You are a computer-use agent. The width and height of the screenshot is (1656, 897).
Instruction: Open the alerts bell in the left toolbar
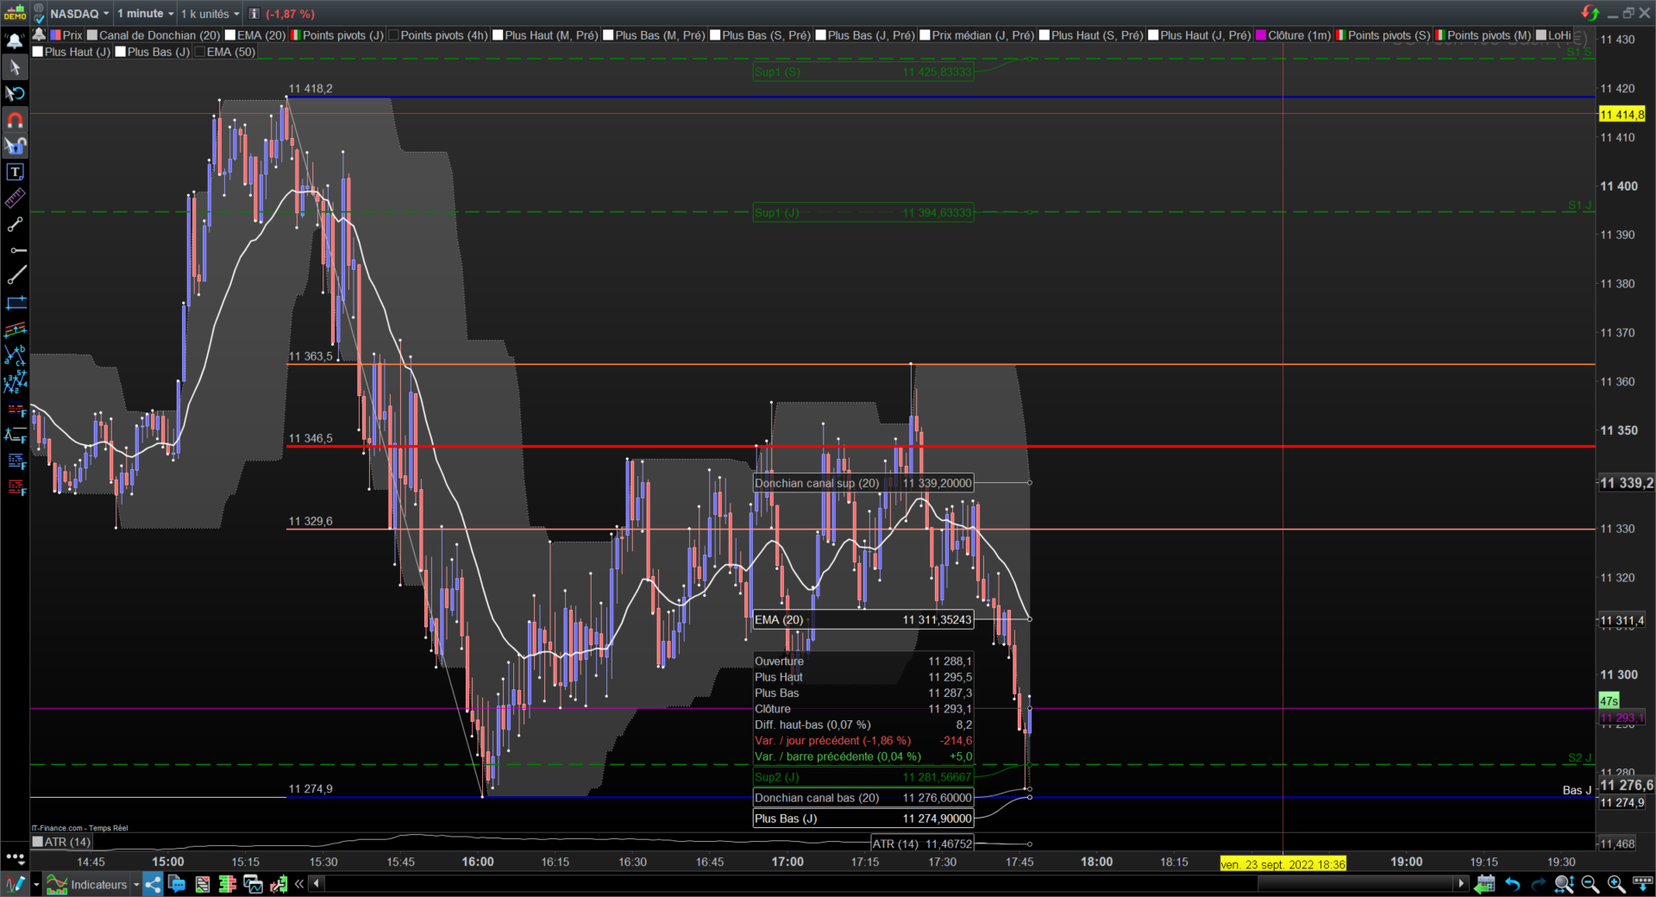pyautogui.click(x=15, y=41)
